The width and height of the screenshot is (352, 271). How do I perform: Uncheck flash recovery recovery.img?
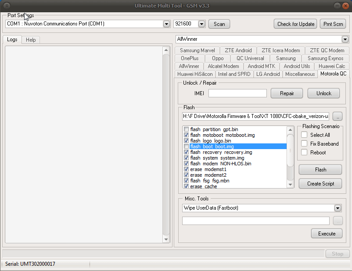186,152
